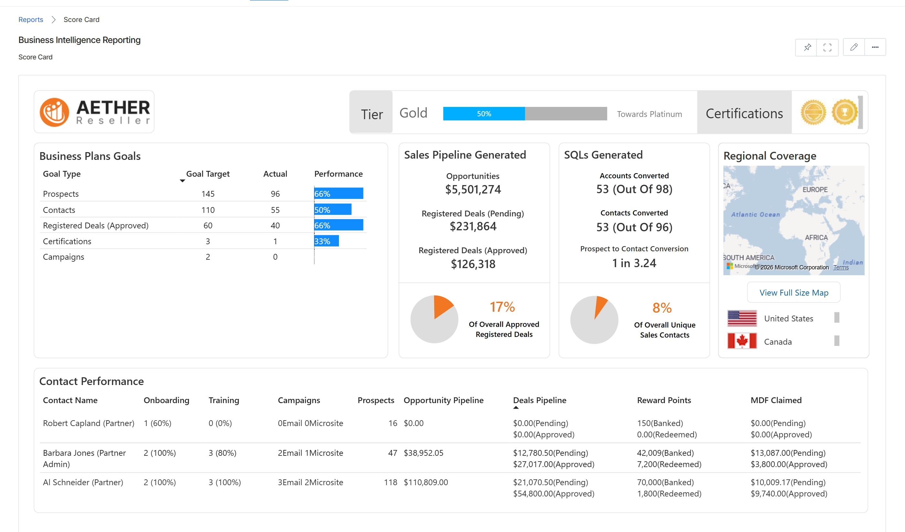
Task: Click the Score Card breadcrumb item
Action: [x=81, y=20]
